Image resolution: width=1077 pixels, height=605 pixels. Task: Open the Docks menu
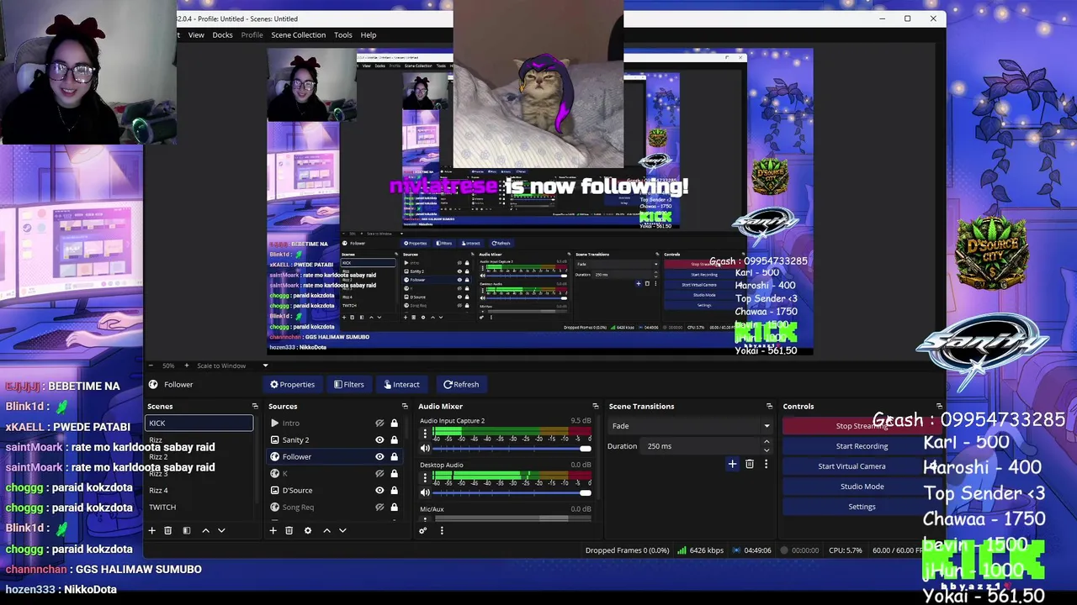(x=222, y=35)
